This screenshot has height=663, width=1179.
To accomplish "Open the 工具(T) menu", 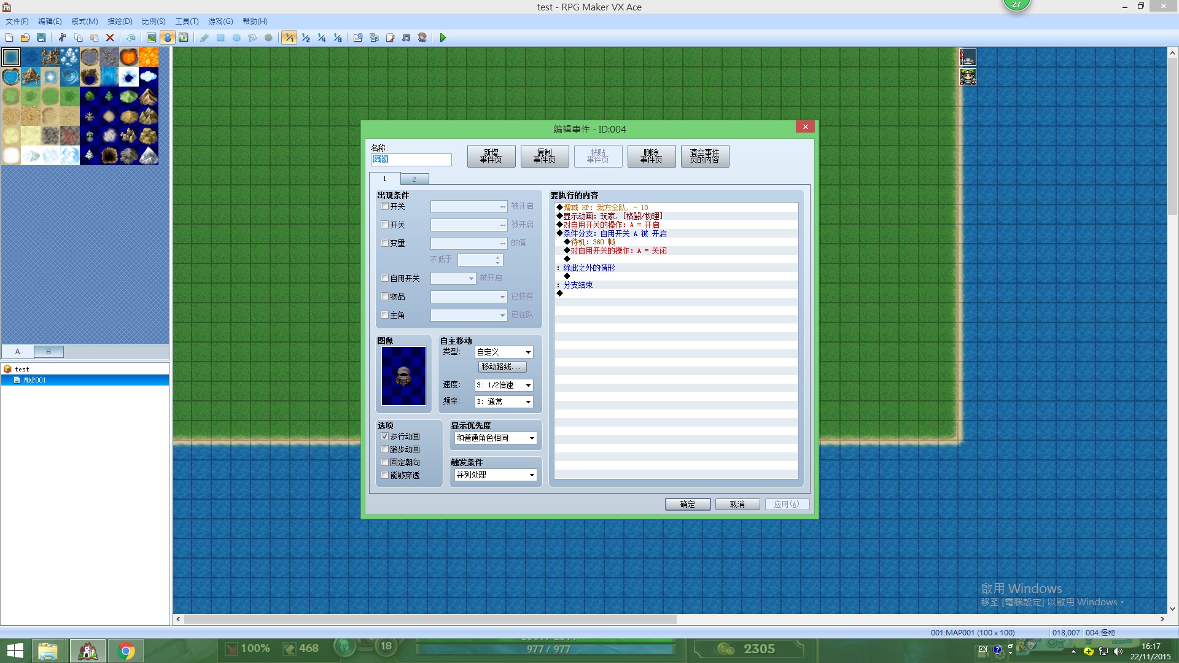I will click(x=187, y=21).
